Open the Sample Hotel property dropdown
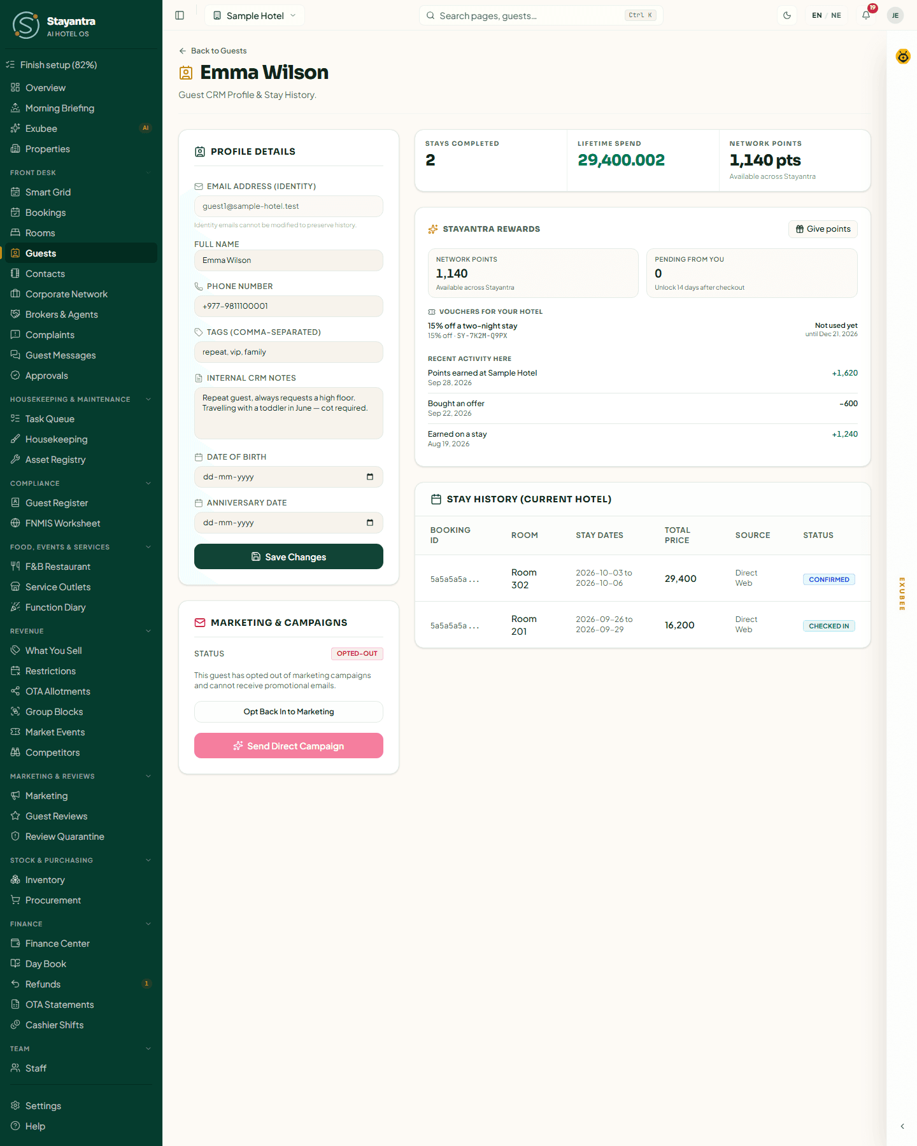 [255, 15]
